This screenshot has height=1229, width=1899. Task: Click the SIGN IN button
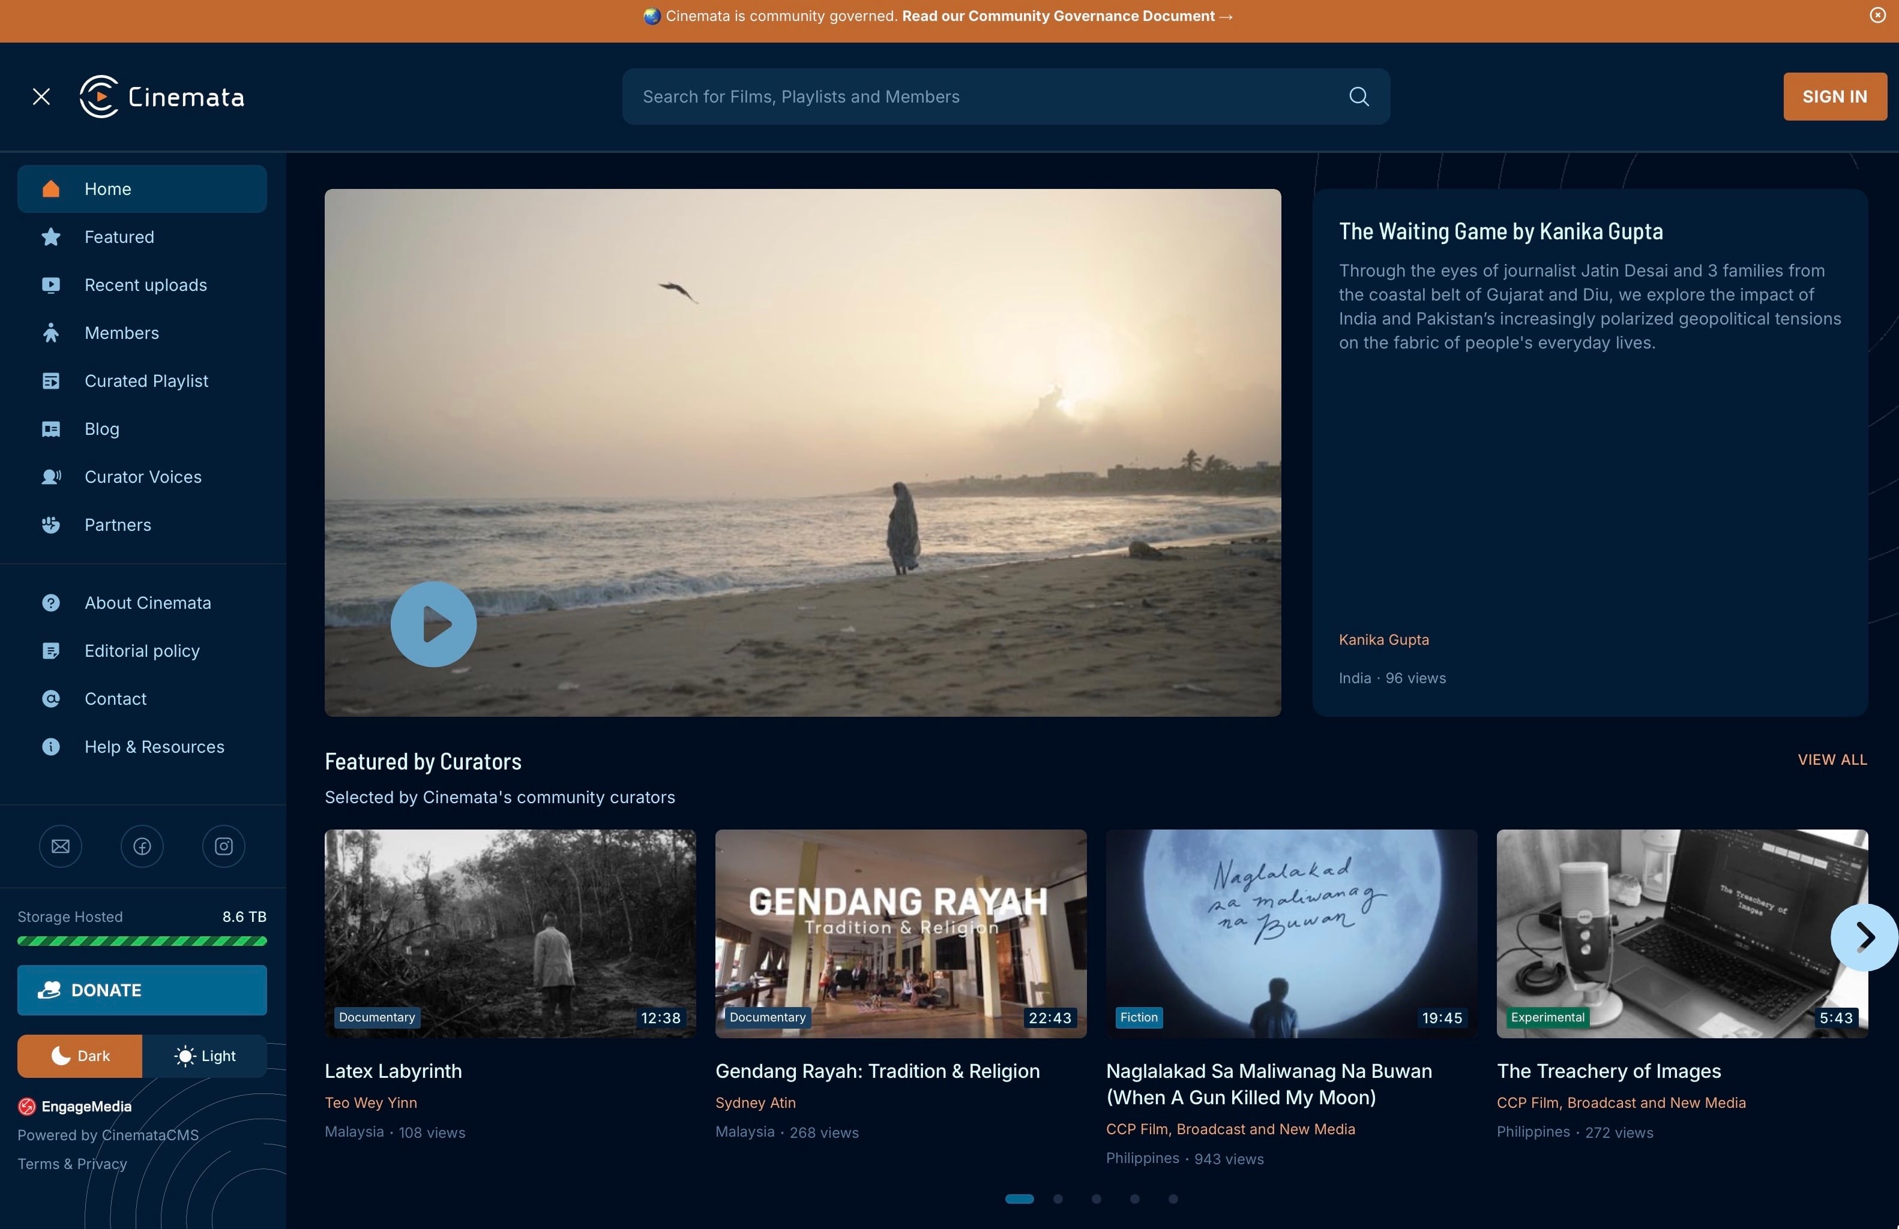coord(1835,97)
